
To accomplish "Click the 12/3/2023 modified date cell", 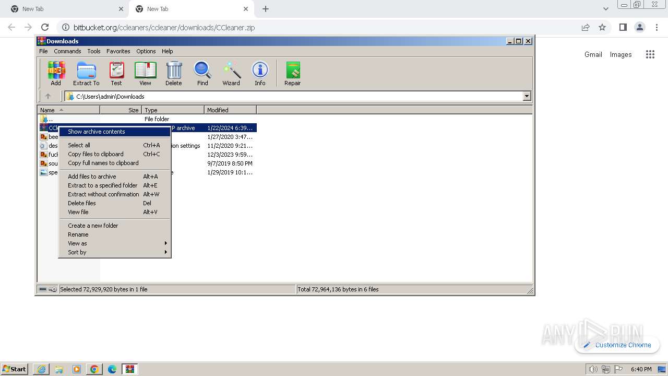I will [x=230, y=155].
